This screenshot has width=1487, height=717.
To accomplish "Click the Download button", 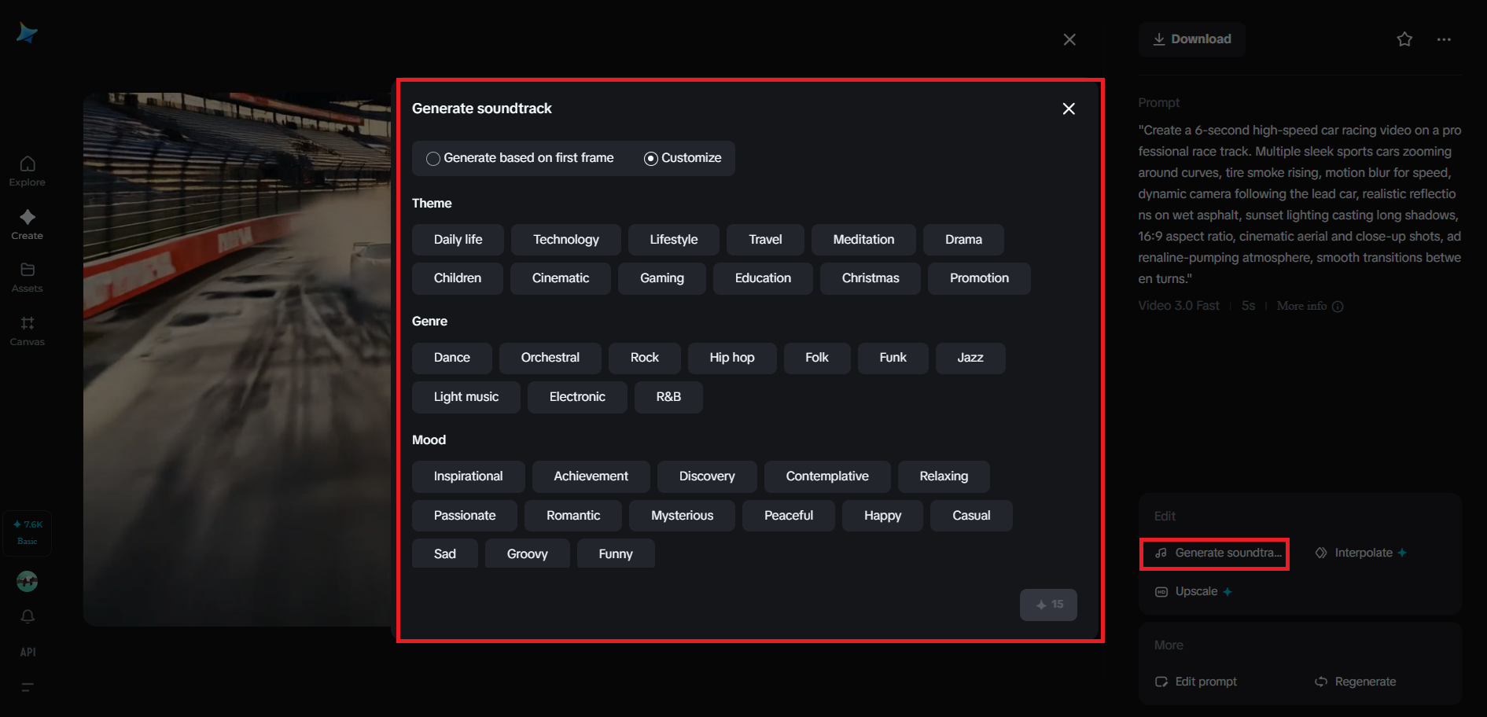I will click(1191, 39).
